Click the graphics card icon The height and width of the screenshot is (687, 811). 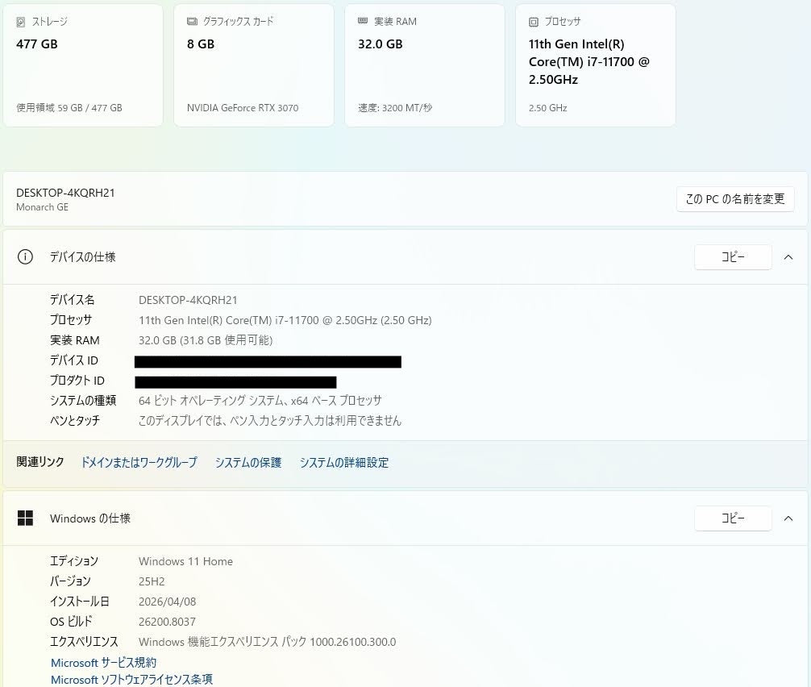pos(192,21)
